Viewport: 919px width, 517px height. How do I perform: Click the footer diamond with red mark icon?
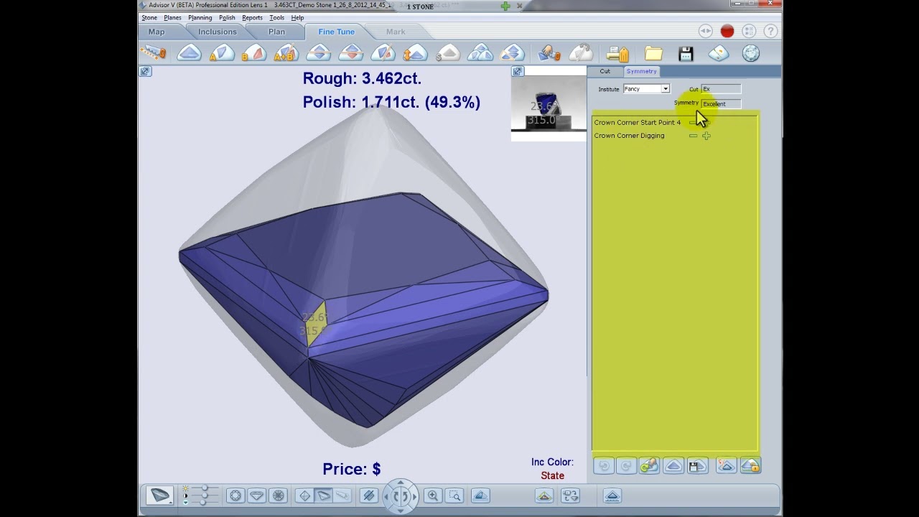click(x=726, y=466)
